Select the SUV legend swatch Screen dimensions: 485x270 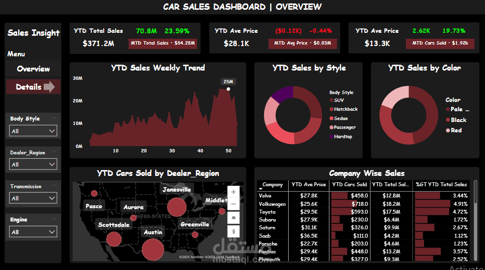click(x=331, y=100)
